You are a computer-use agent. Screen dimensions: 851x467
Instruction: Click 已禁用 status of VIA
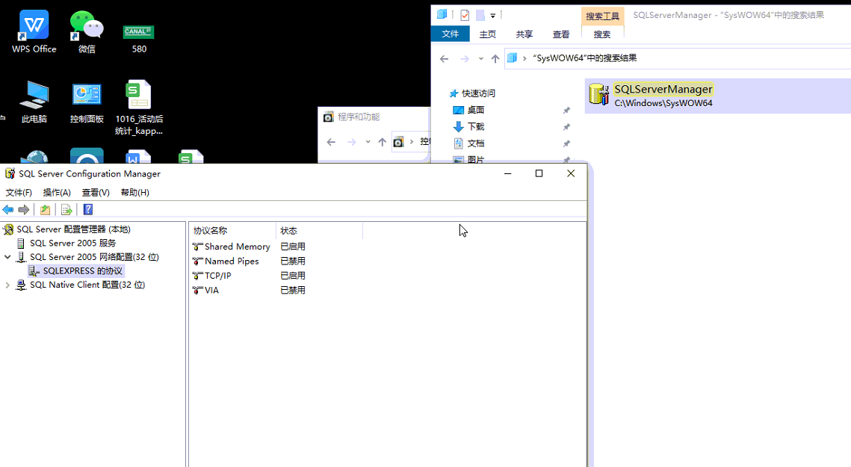tap(293, 291)
